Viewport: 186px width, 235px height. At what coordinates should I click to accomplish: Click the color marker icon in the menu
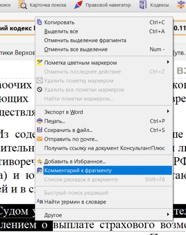tap(40, 62)
